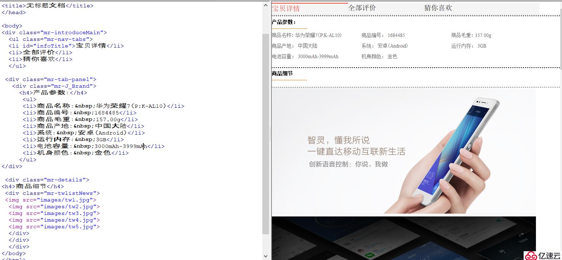Viewport: 562px width, 260px height.
Task: Click the code pane scroll down arrow
Action: point(266,256)
